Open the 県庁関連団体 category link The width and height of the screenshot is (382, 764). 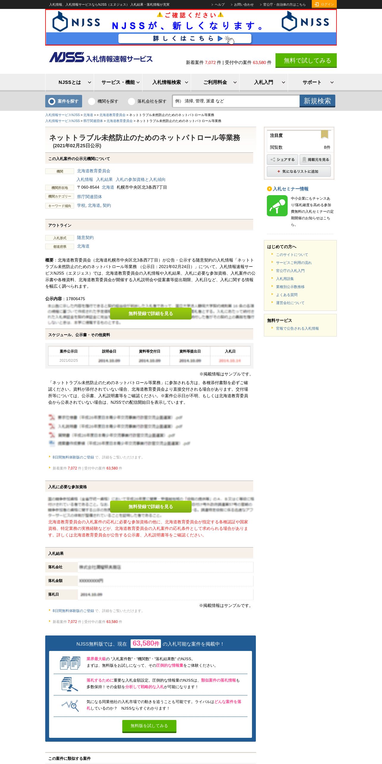click(x=90, y=197)
